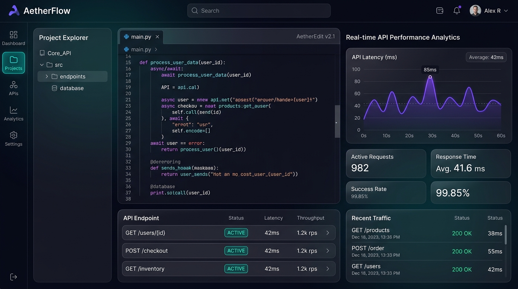This screenshot has width=518, height=289.
Task: Click the Core_API project icon
Action: (42, 53)
